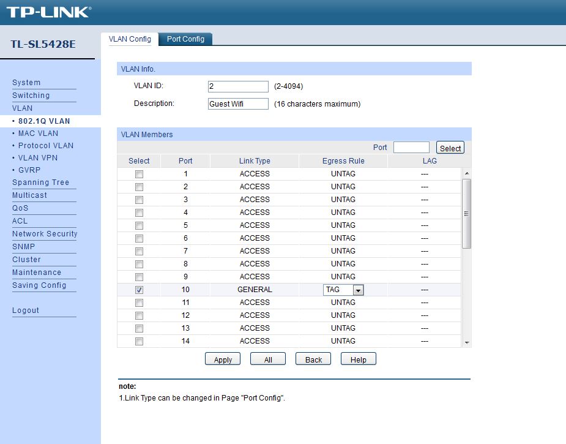Open the SNMP menu
This screenshot has height=444, width=566.
tap(23, 247)
